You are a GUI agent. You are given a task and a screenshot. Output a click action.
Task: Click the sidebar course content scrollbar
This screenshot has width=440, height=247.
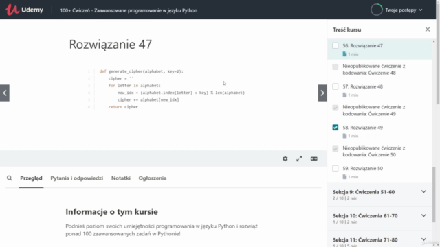[x=434, y=195]
